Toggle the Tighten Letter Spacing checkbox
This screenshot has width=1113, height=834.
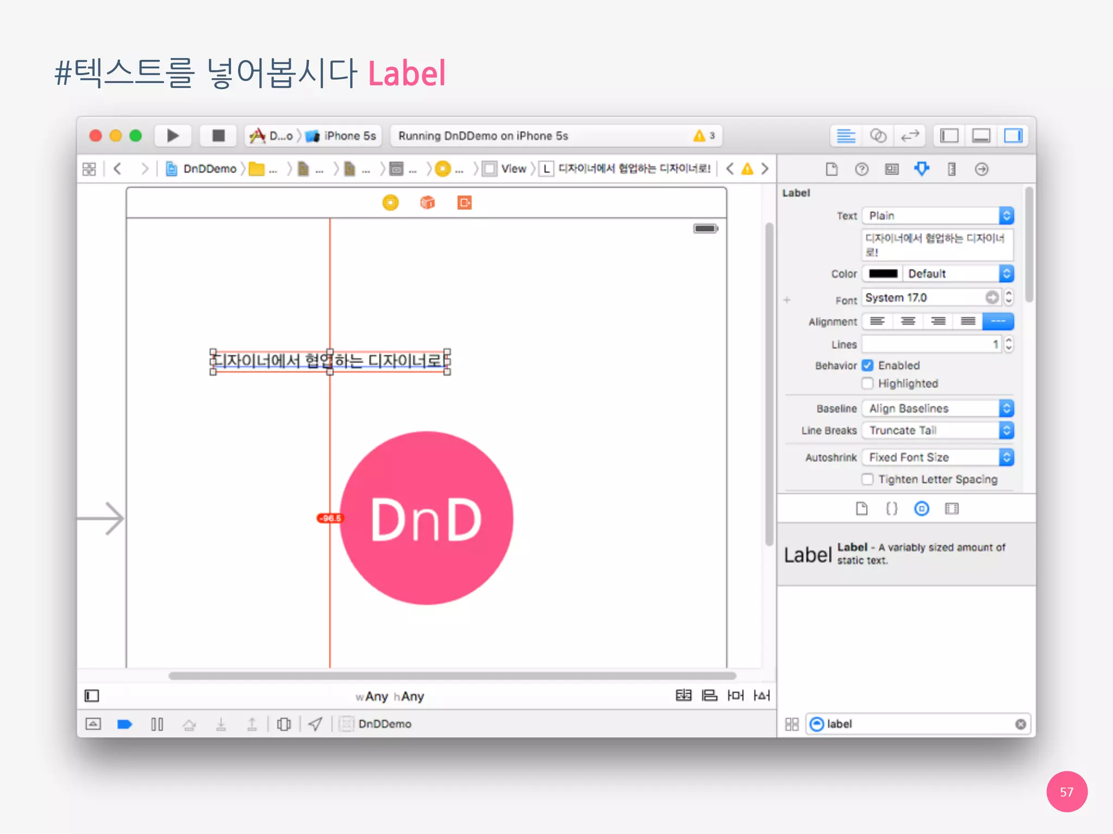868,479
